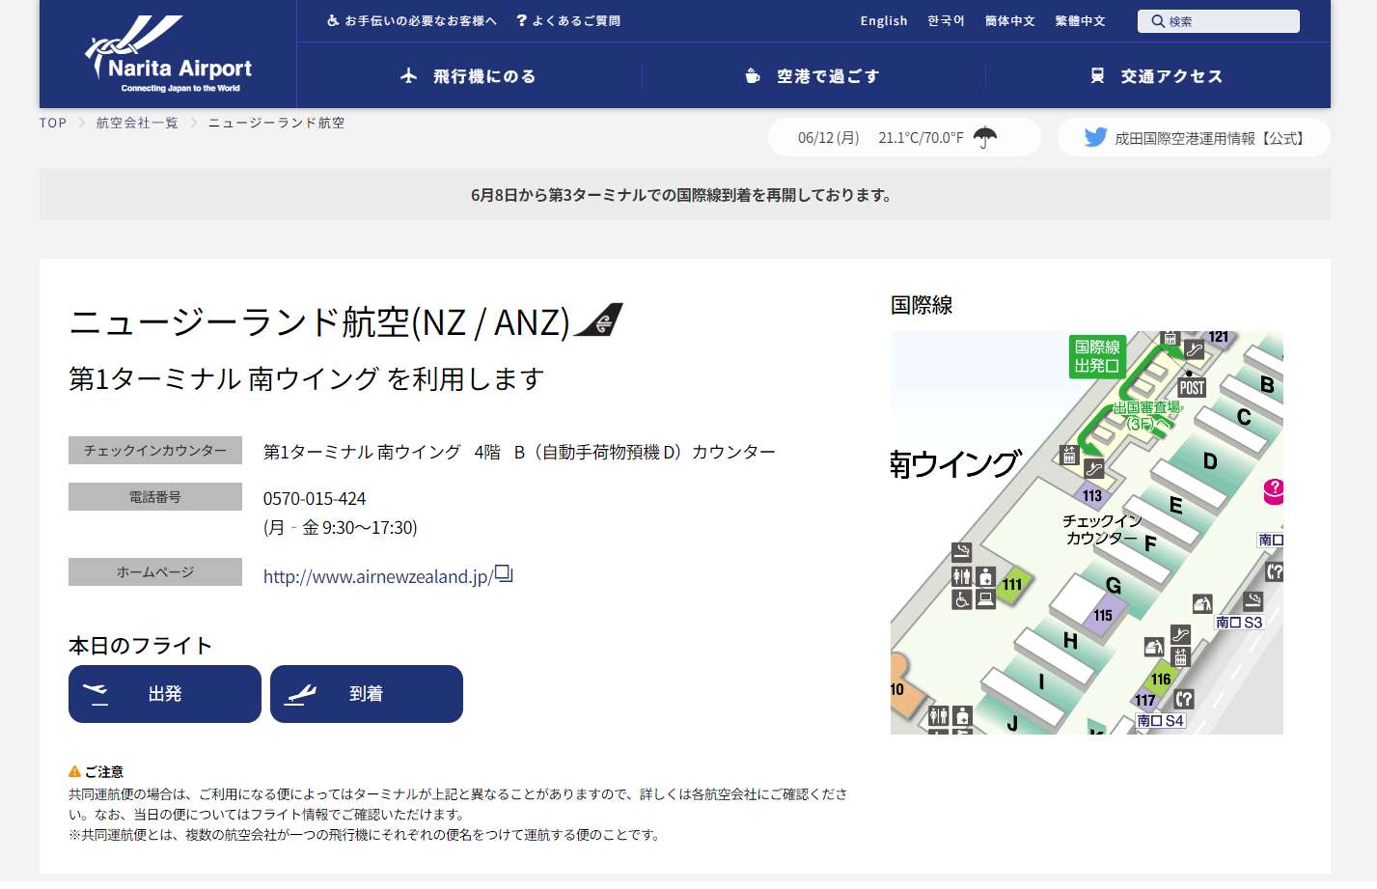Open the お手伝いの必要なお客様へ accessibility link

tap(412, 20)
